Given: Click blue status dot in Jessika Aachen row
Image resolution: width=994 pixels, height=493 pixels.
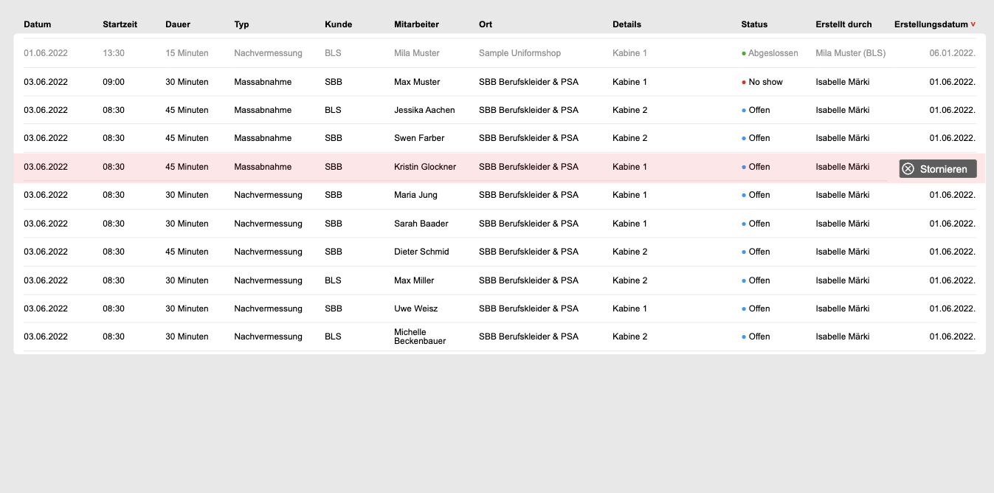Looking at the screenshot, I should [x=744, y=111].
